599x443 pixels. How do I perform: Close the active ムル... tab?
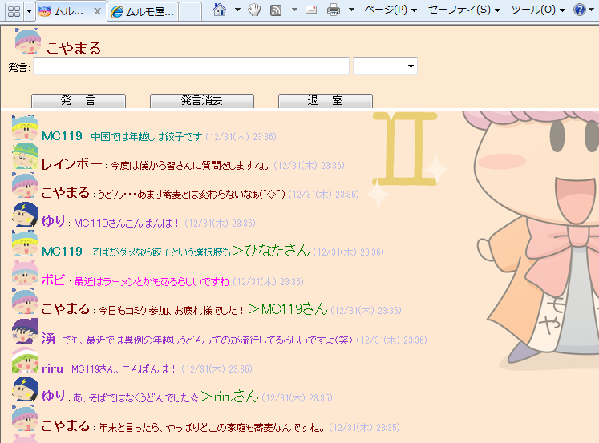click(97, 11)
